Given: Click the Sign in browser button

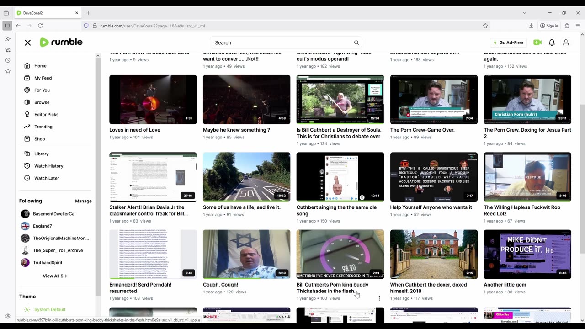Looking at the screenshot, I should [x=549, y=26].
